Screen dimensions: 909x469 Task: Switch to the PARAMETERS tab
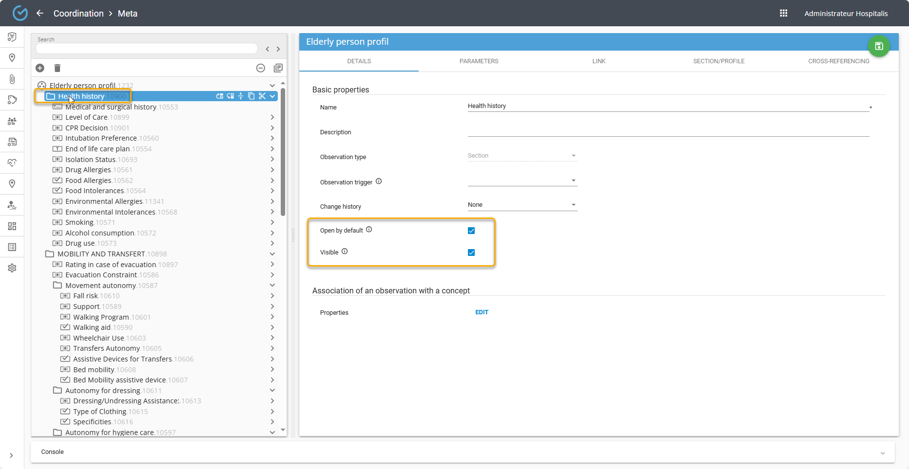(x=479, y=61)
